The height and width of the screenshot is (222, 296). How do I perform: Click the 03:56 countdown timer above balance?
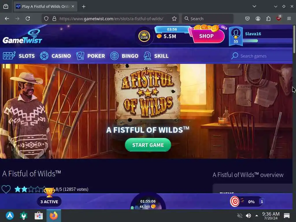(172, 29)
